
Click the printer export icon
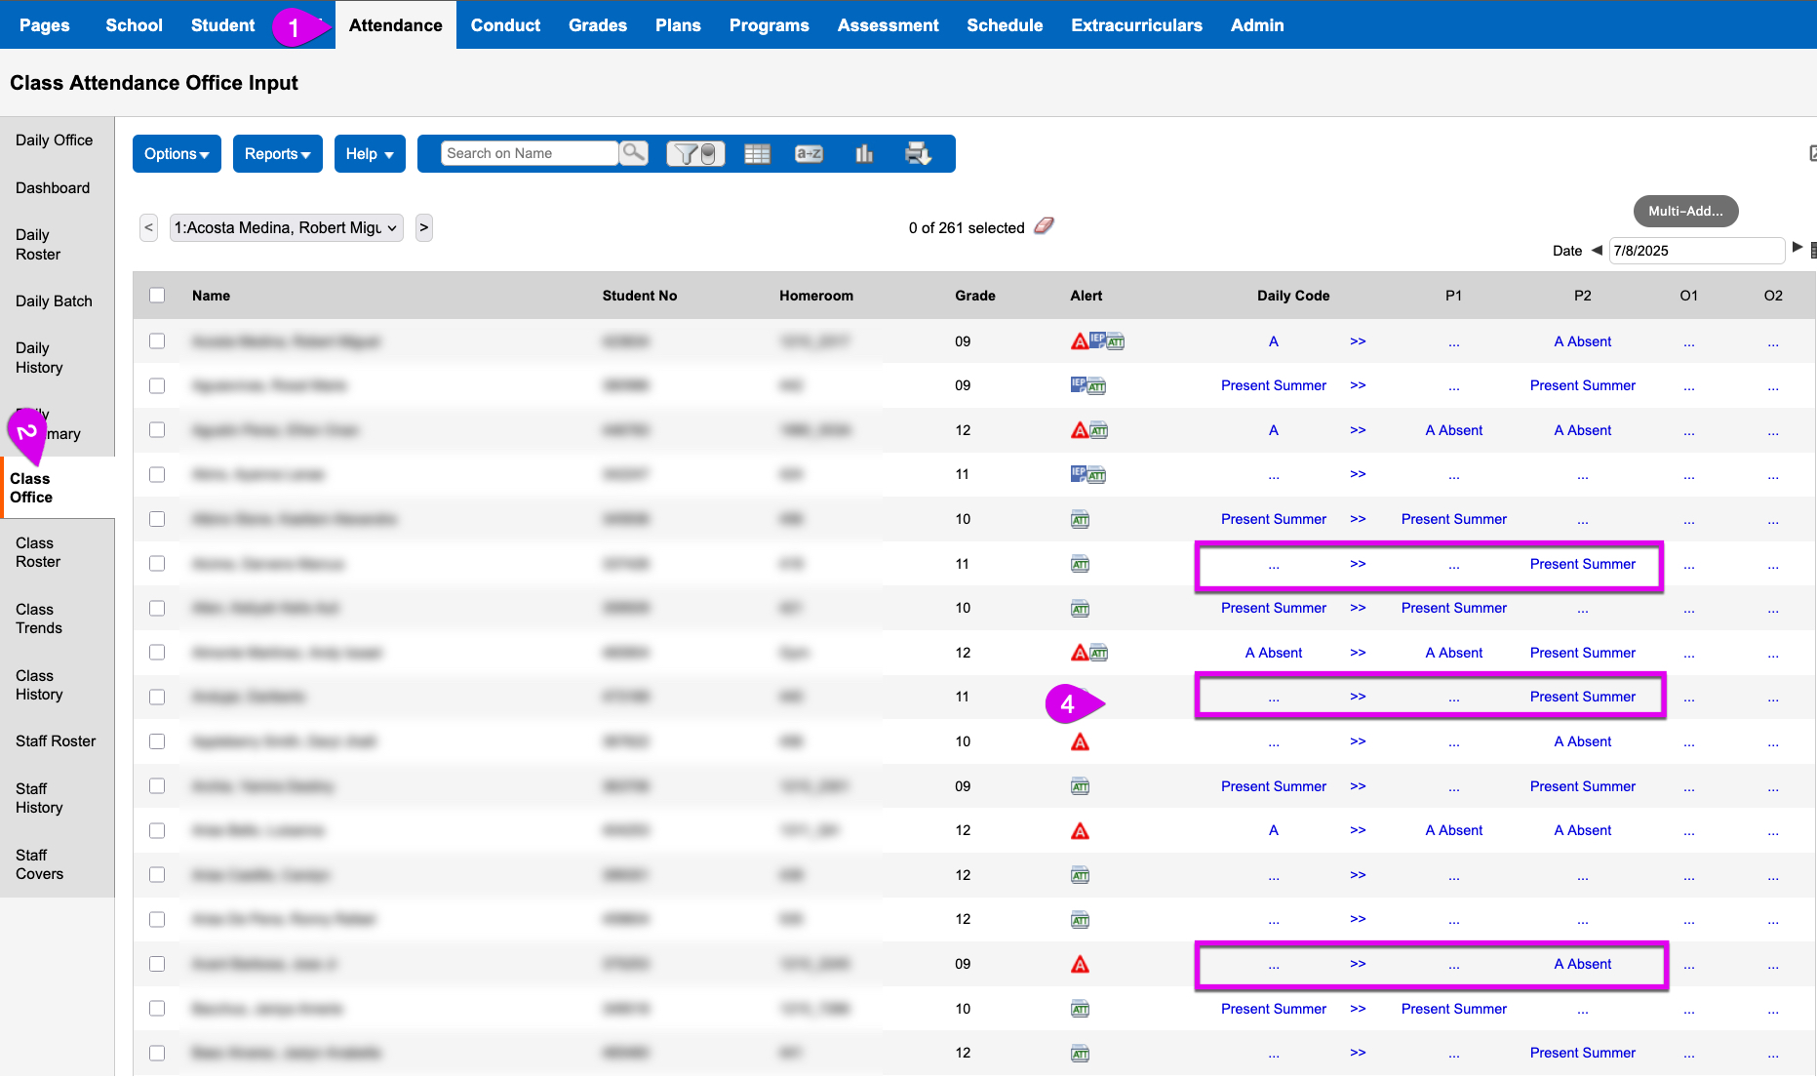(918, 153)
